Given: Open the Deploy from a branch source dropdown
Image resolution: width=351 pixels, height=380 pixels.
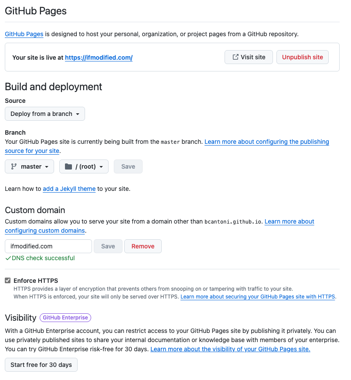Looking at the screenshot, I should pyautogui.click(x=44, y=114).
